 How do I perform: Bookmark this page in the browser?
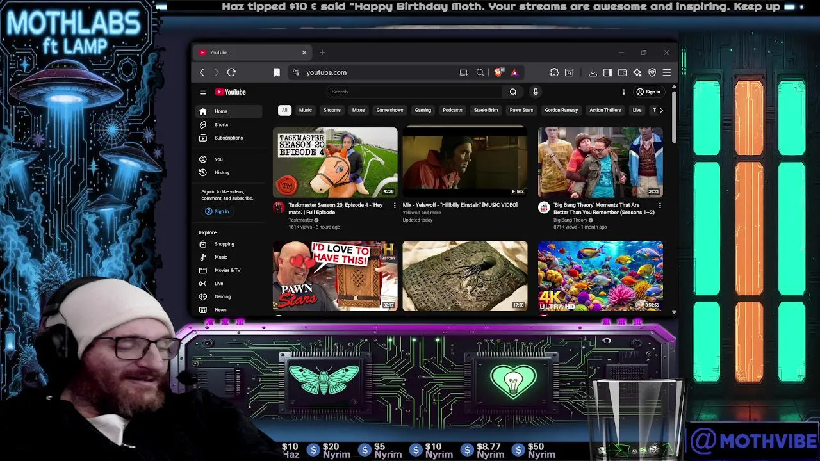tap(277, 72)
